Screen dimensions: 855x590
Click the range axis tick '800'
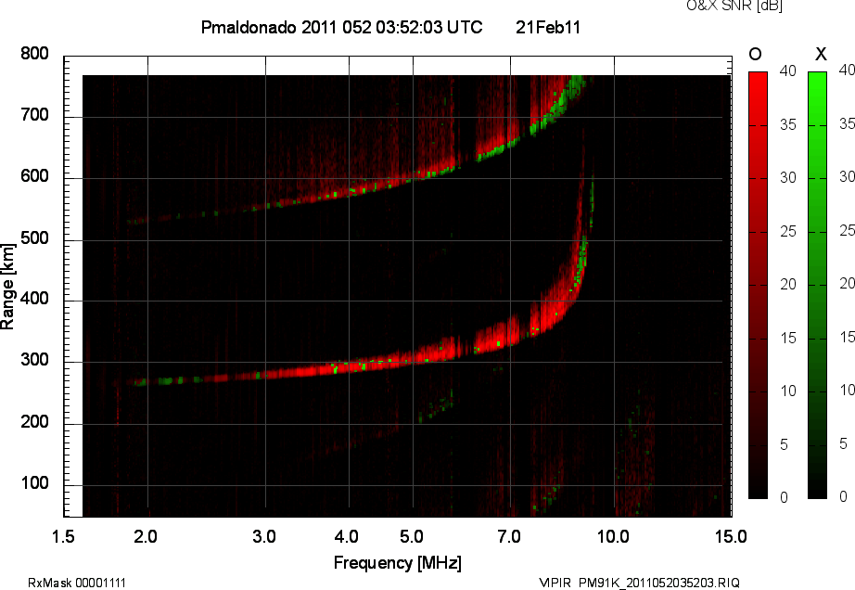coord(35,54)
